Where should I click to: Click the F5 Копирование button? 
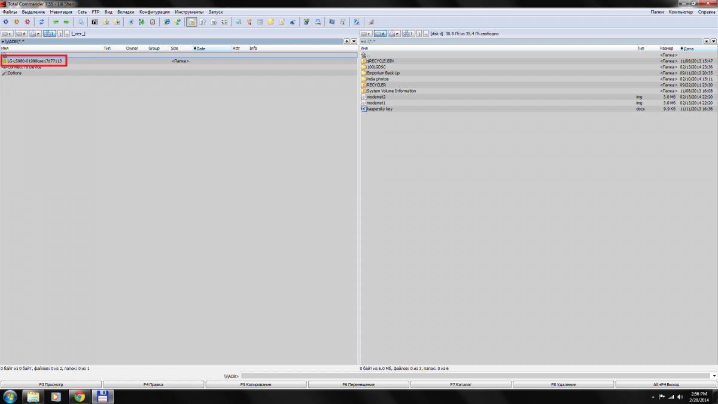[x=256, y=384]
